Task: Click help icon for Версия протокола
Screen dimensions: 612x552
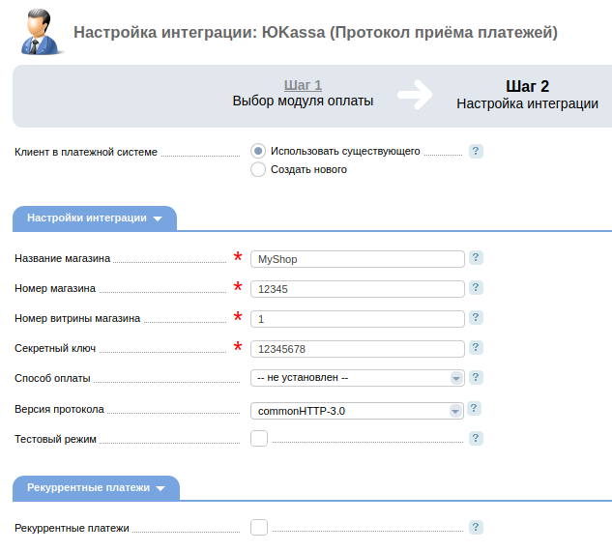Action: (474, 408)
